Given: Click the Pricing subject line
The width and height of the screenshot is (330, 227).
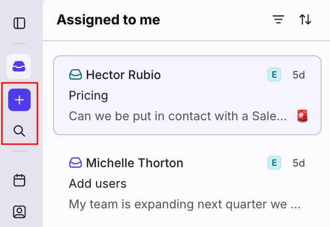Looking at the screenshot, I should [x=89, y=95].
